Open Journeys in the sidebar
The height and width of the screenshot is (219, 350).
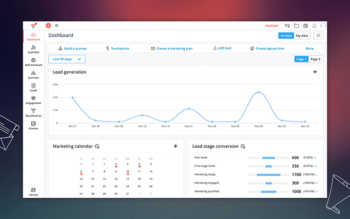coord(33,74)
